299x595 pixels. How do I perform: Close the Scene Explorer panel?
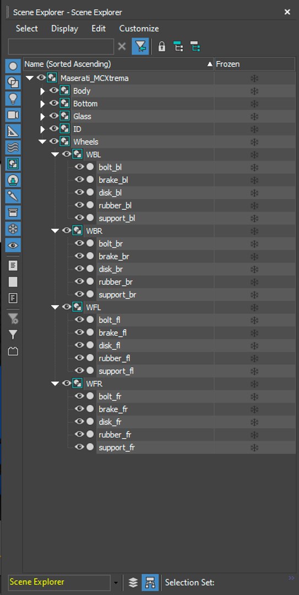point(287,12)
